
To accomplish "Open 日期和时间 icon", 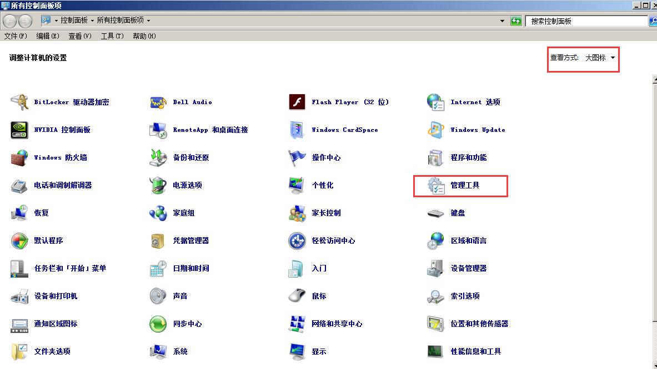I will click(158, 268).
